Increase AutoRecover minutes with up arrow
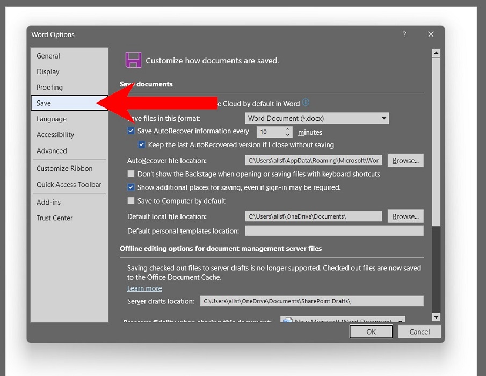 pos(287,129)
